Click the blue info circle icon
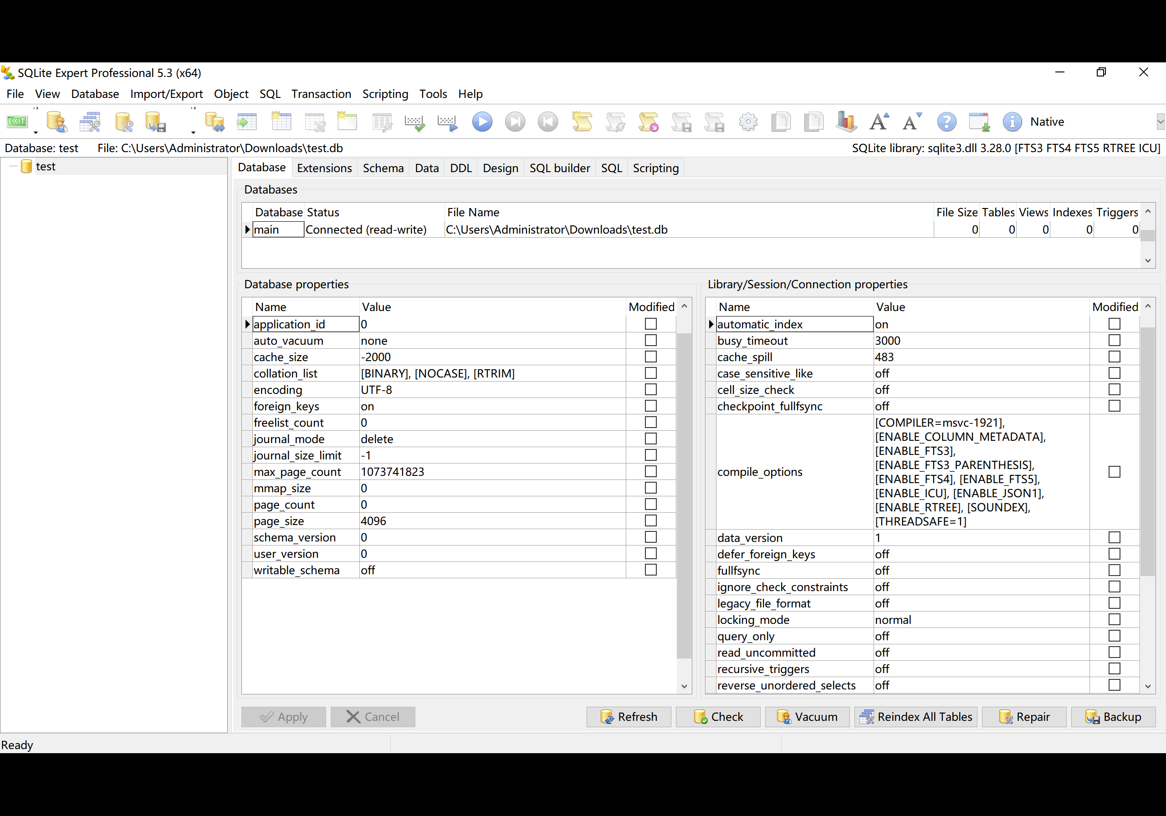 pyautogui.click(x=1012, y=122)
